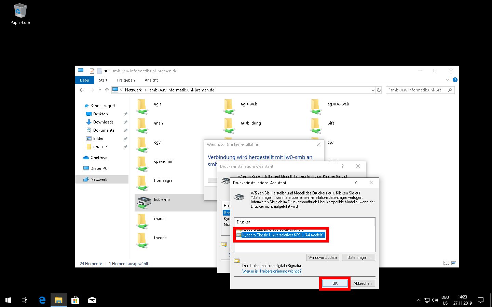The width and height of the screenshot is (492, 307).
Task: Open Microsoft Store from taskbar
Action: [75, 300]
